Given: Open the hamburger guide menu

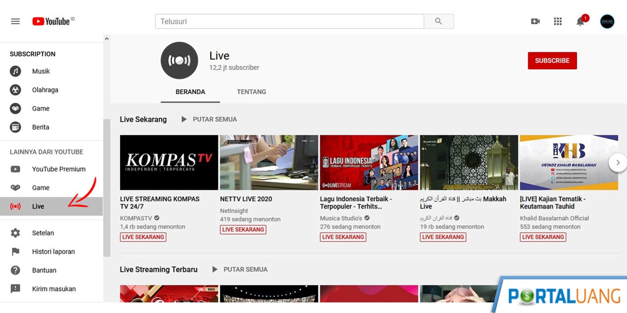Looking at the screenshot, I should coord(15,21).
